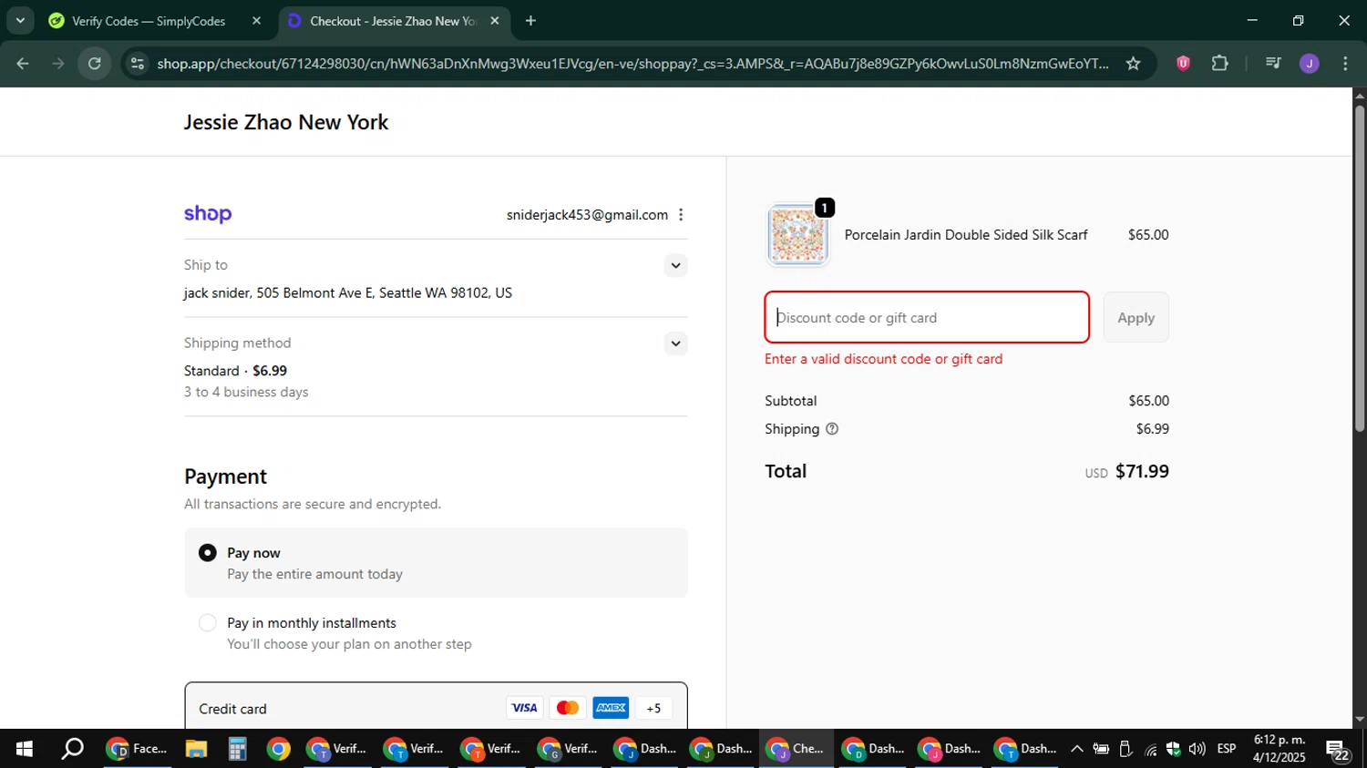Image resolution: width=1367 pixels, height=768 pixels.
Task: Open the red shield extension icon
Action: 1183,63
